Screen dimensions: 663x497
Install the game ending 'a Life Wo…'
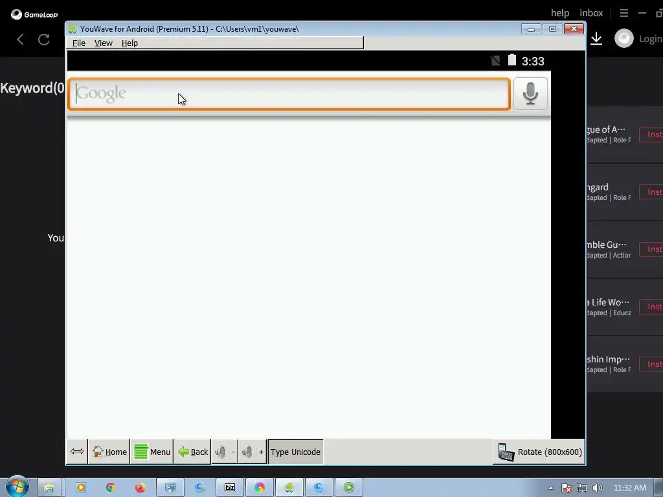click(x=651, y=307)
